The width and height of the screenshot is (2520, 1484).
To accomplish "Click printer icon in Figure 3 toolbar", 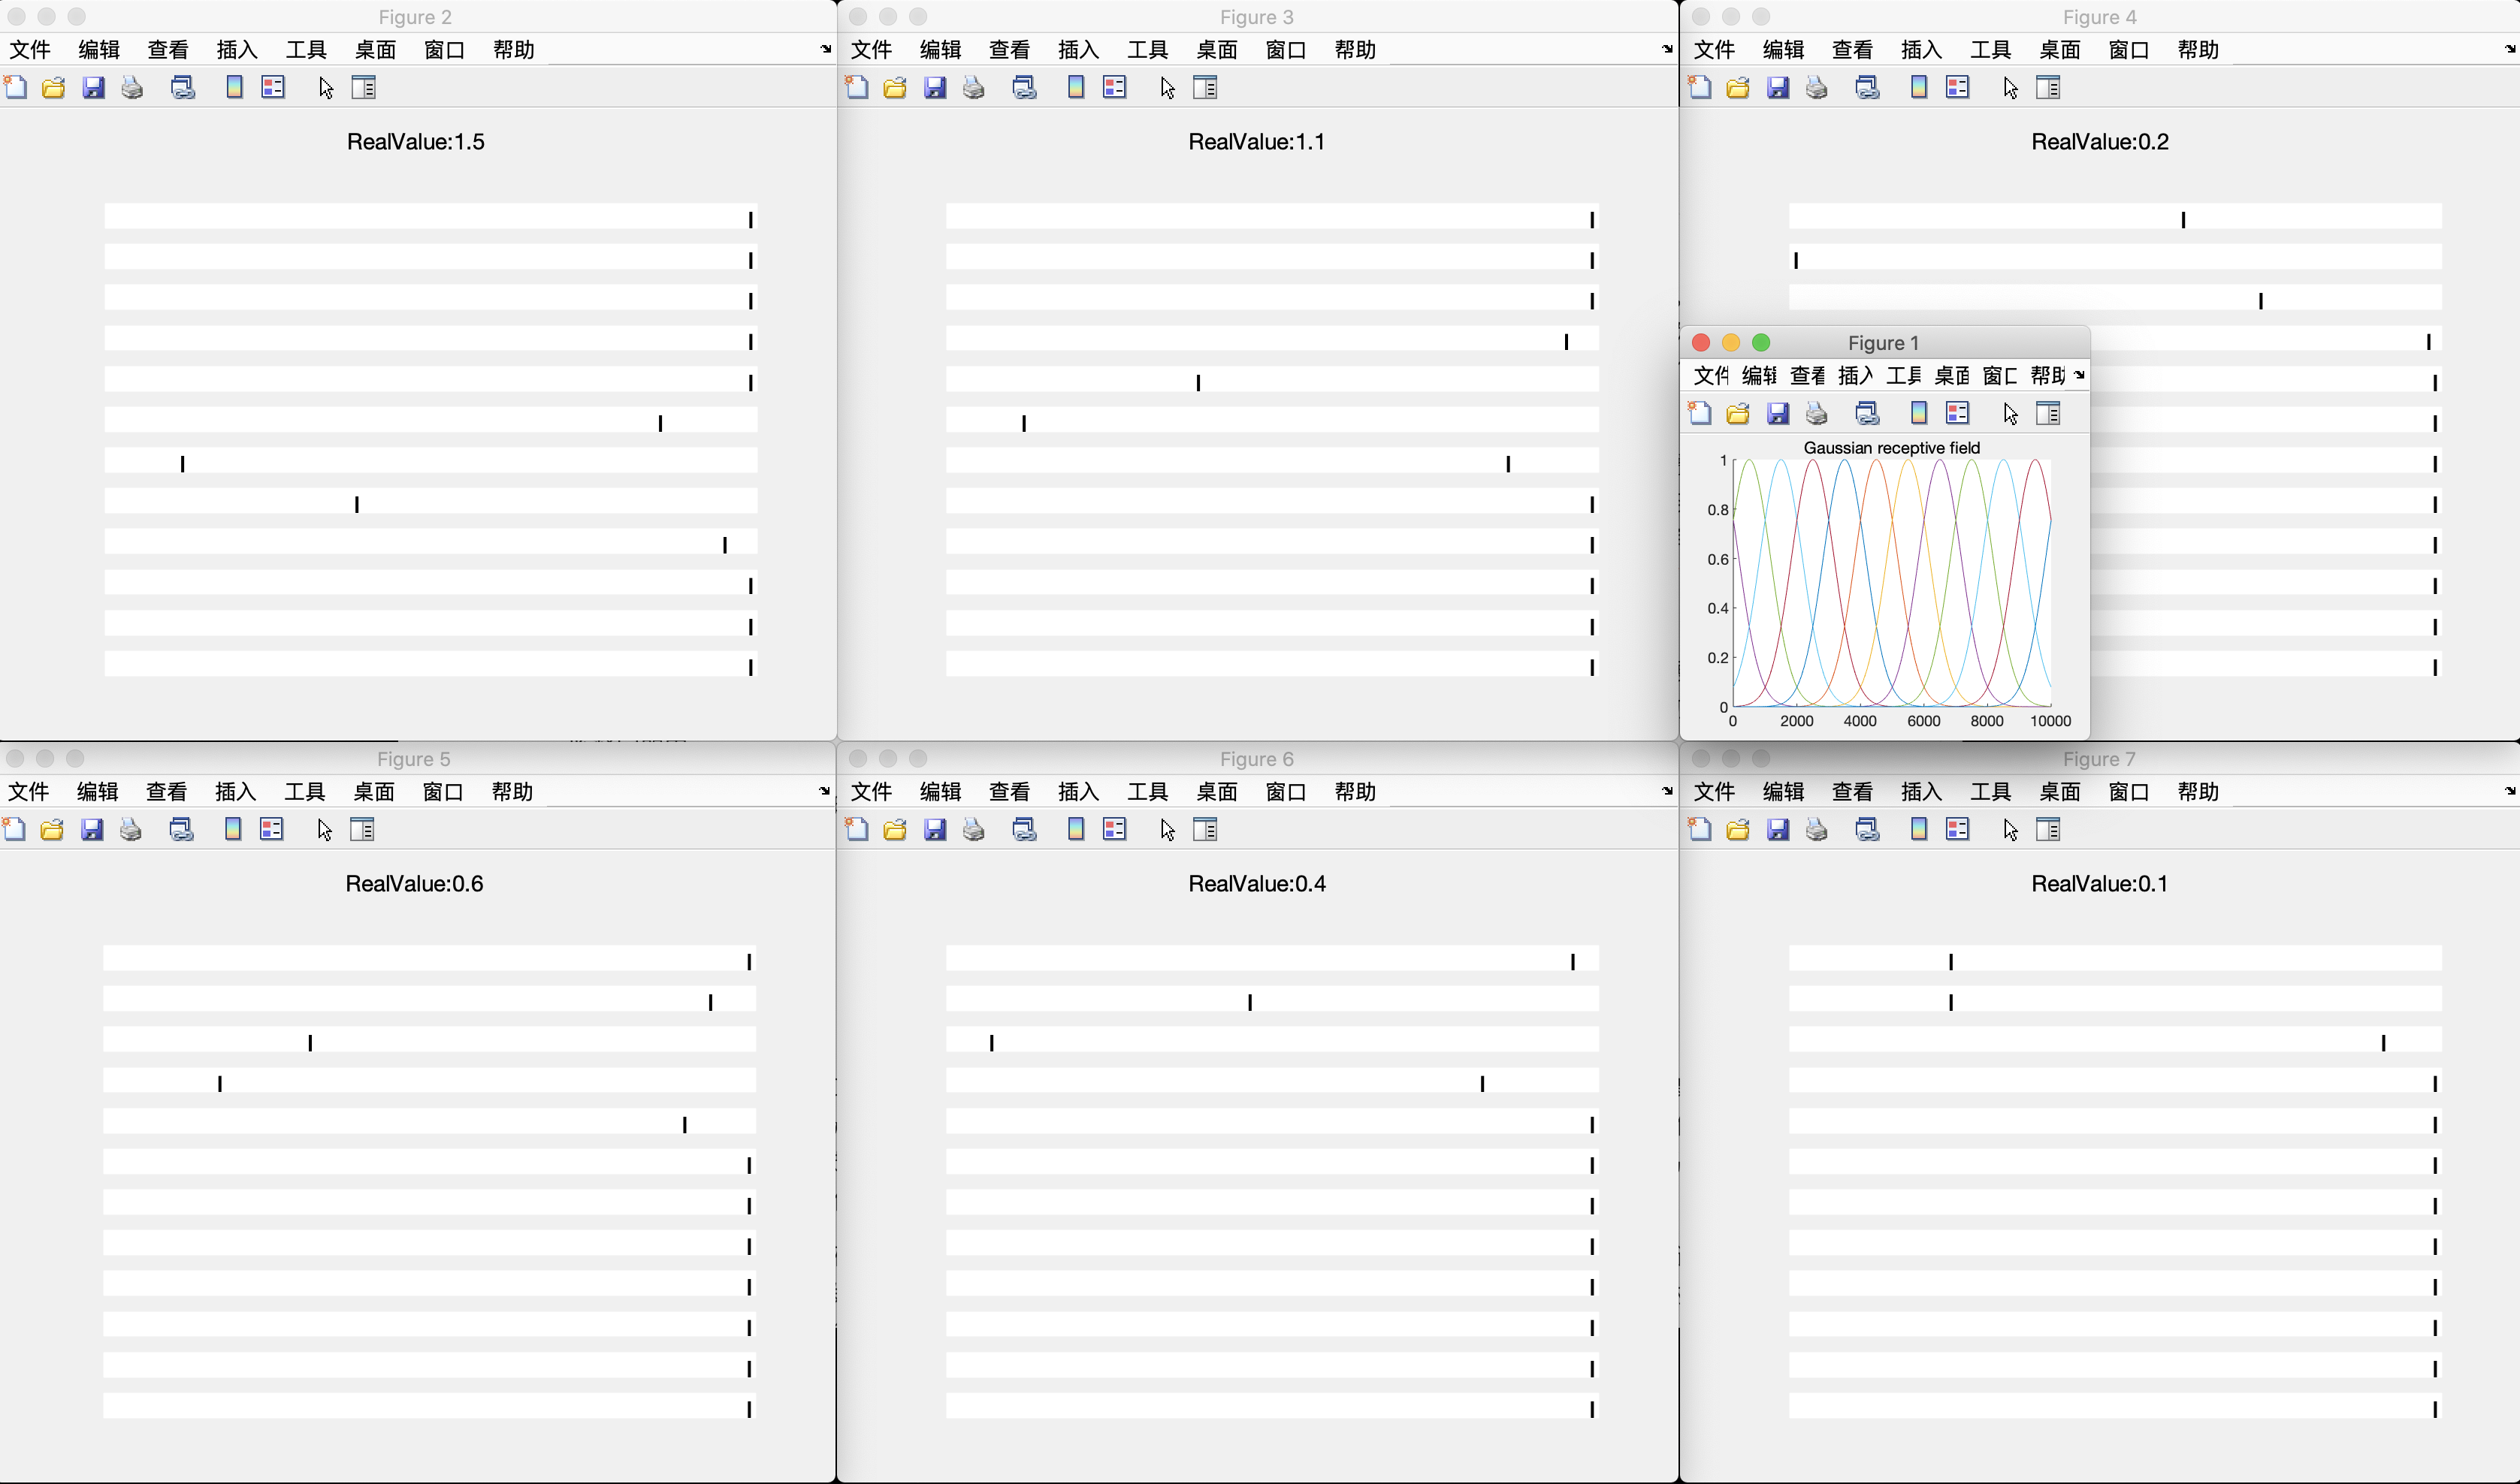I will [x=974, y=88].
